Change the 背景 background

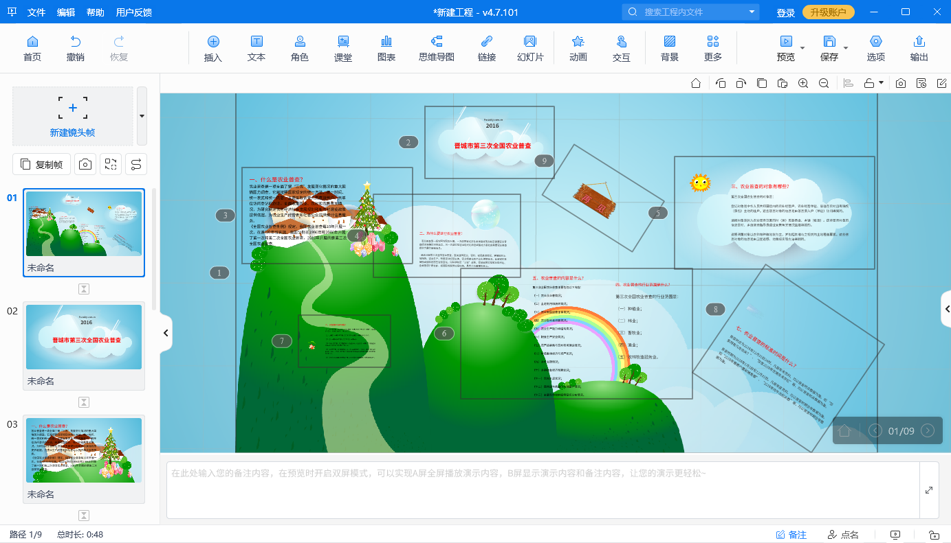tap(670, 48)
